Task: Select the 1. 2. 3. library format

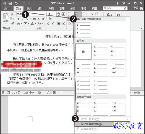Action: click(x=101, y=51)
